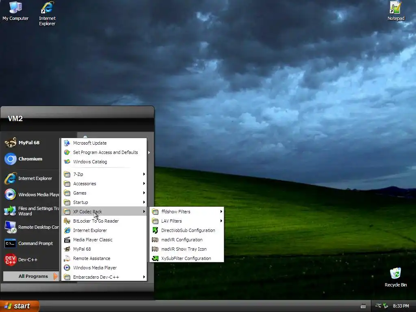The height and width of the screenshot is (312, 416).
Task: Click the madVR Show Tray Icon icon
Action: (155, 249)
